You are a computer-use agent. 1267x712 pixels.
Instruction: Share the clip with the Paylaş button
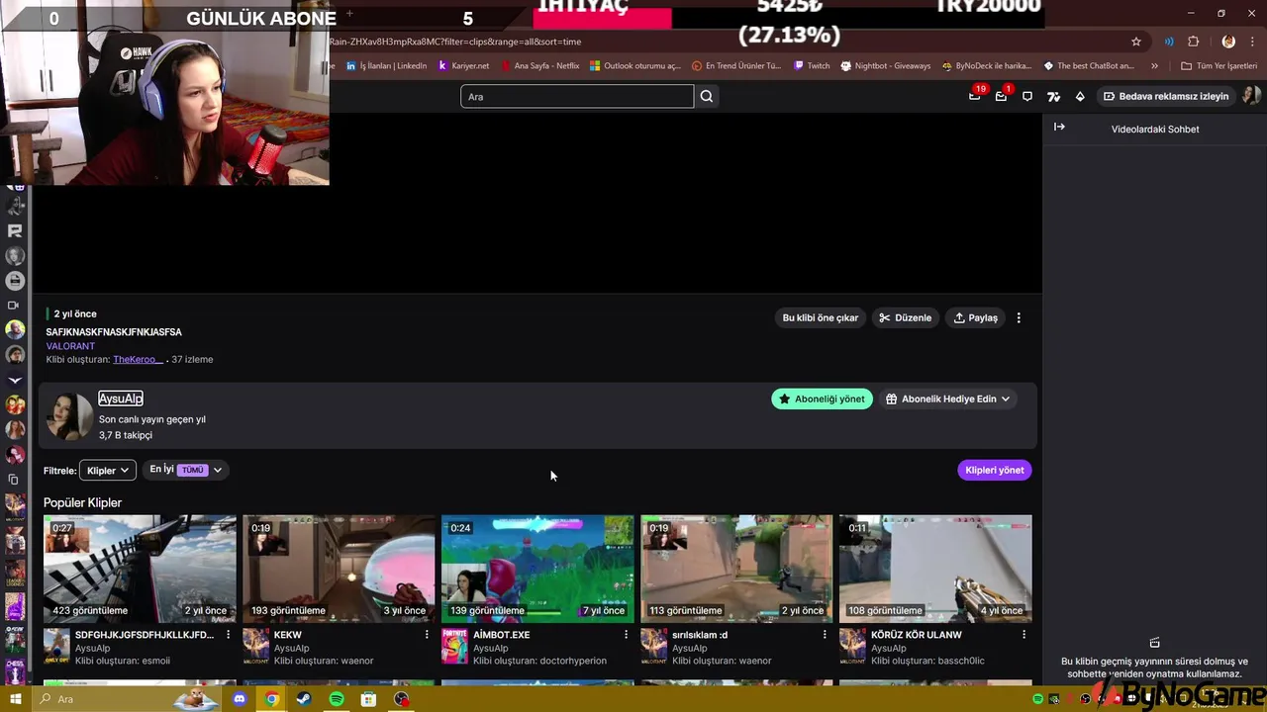976,317
